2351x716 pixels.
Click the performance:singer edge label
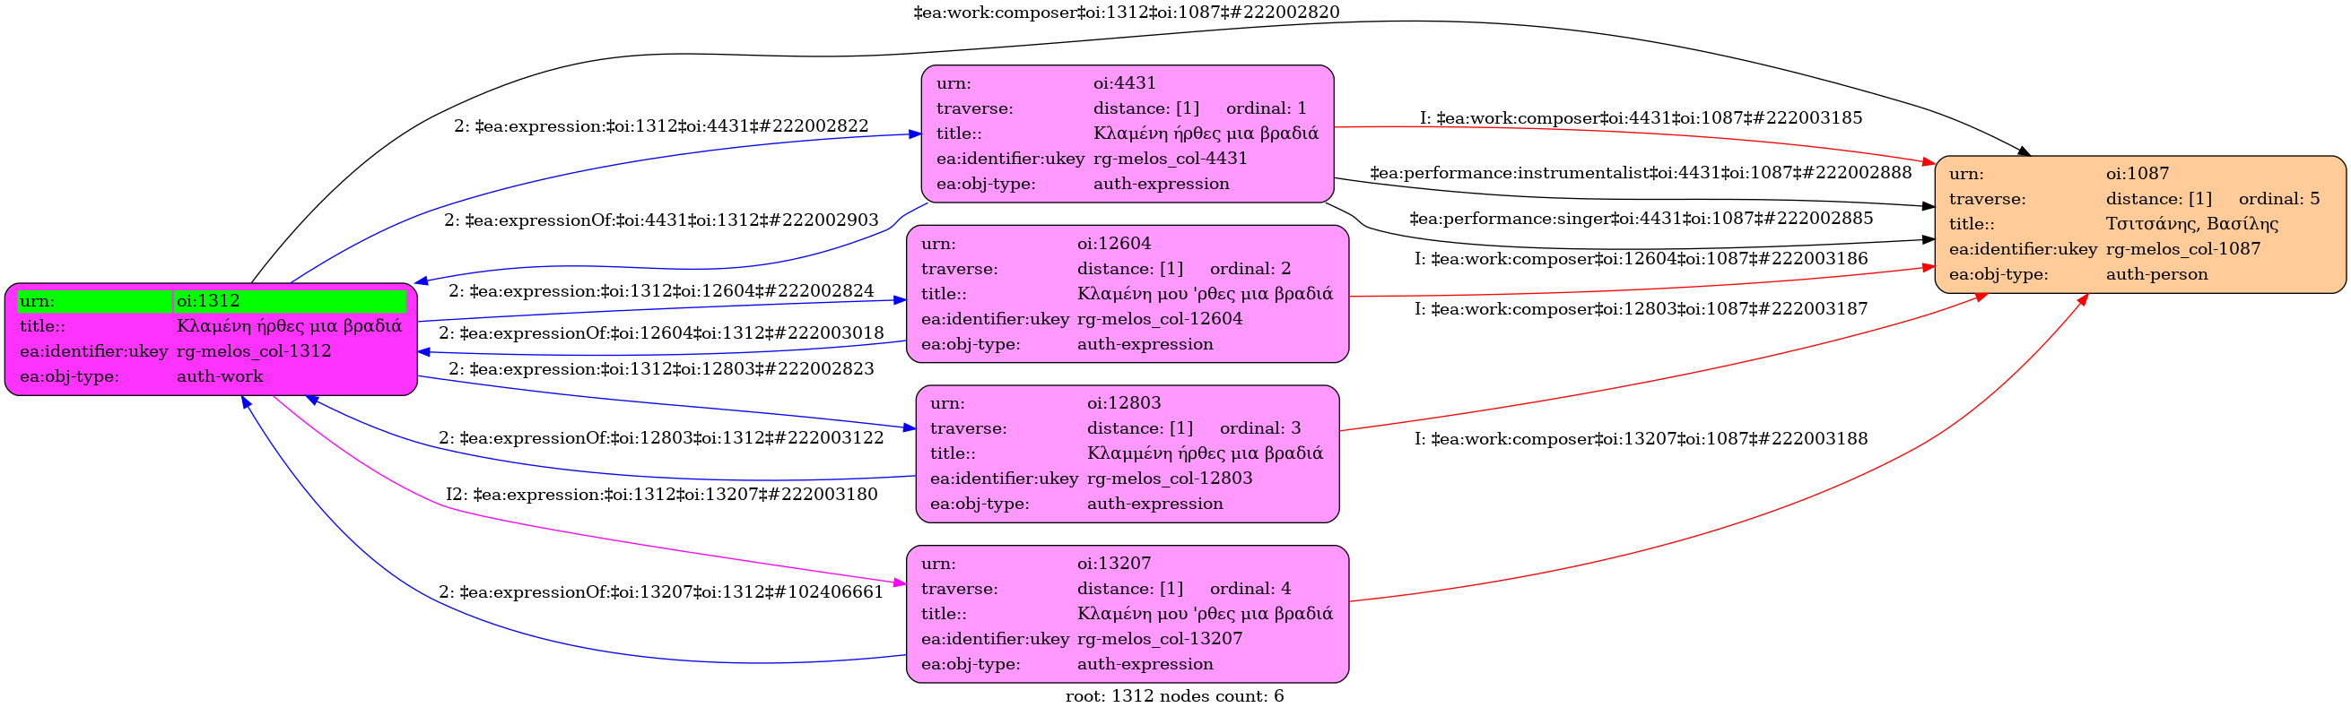click(x=1640, y=218)
